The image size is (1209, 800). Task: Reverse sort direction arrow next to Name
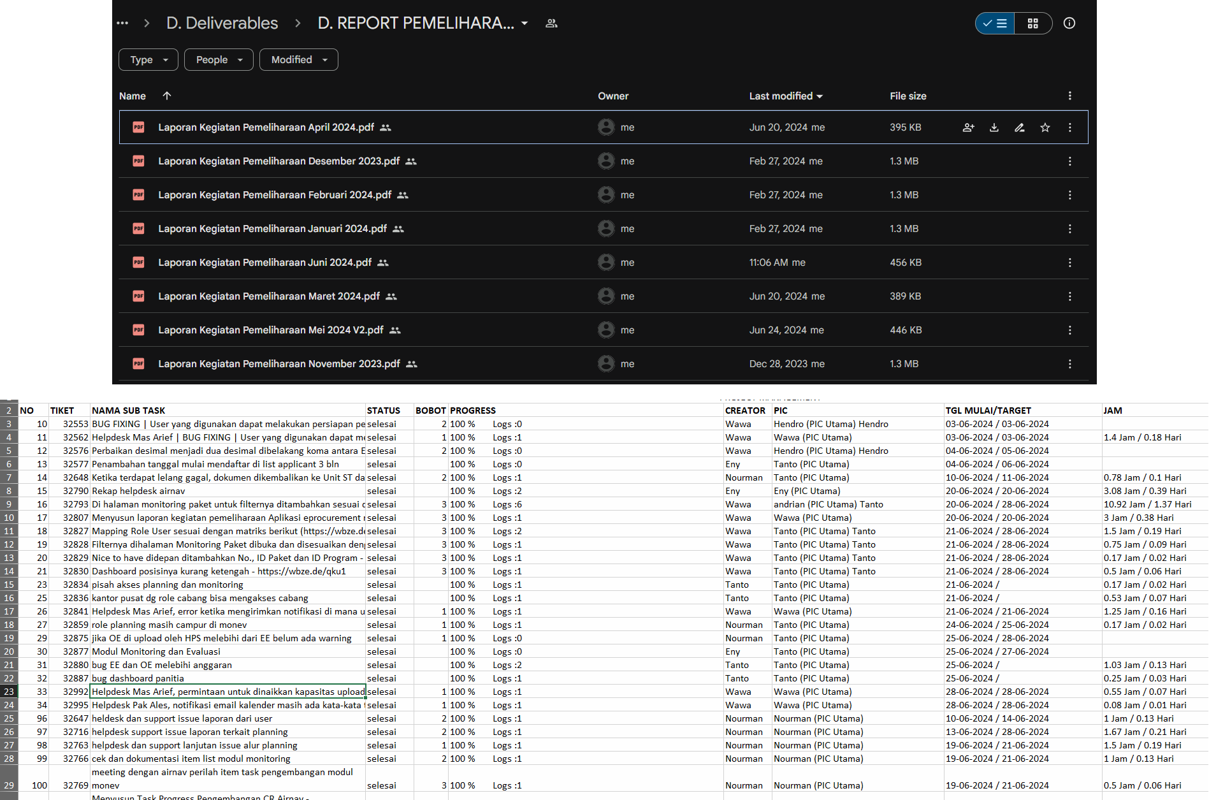point(167,96)
